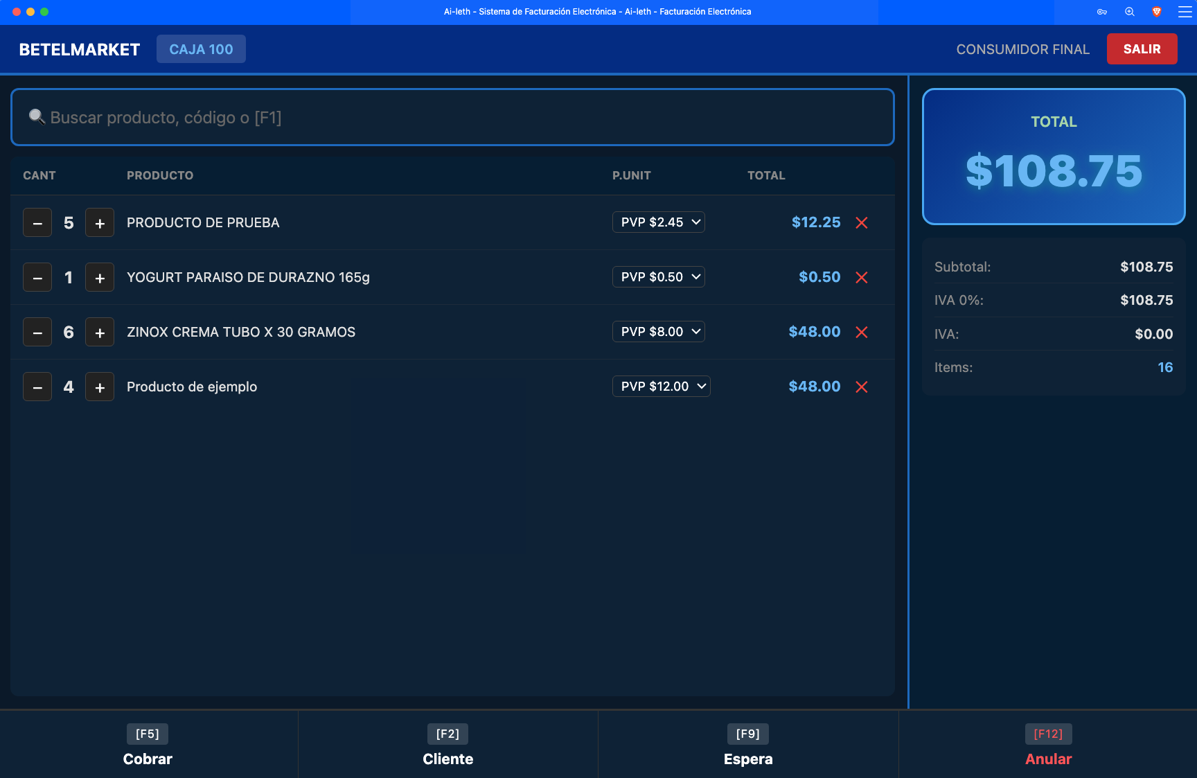
Task: Put sale on hold with Espera
Action: click(x=748, y=745)
